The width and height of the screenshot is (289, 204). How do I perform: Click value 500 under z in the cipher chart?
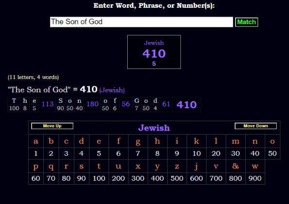pos(177,178)
